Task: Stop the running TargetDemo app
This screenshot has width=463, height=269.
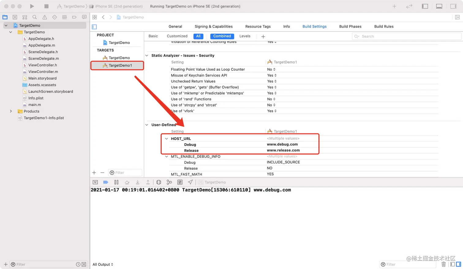Action: tap(47, 6)
